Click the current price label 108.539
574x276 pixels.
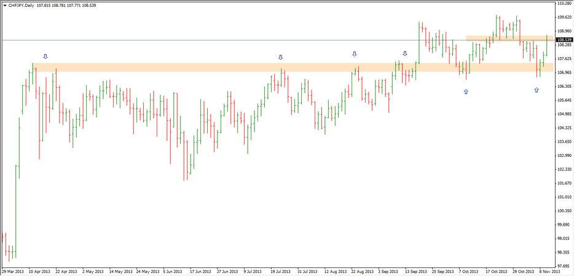tap(564, 40)
